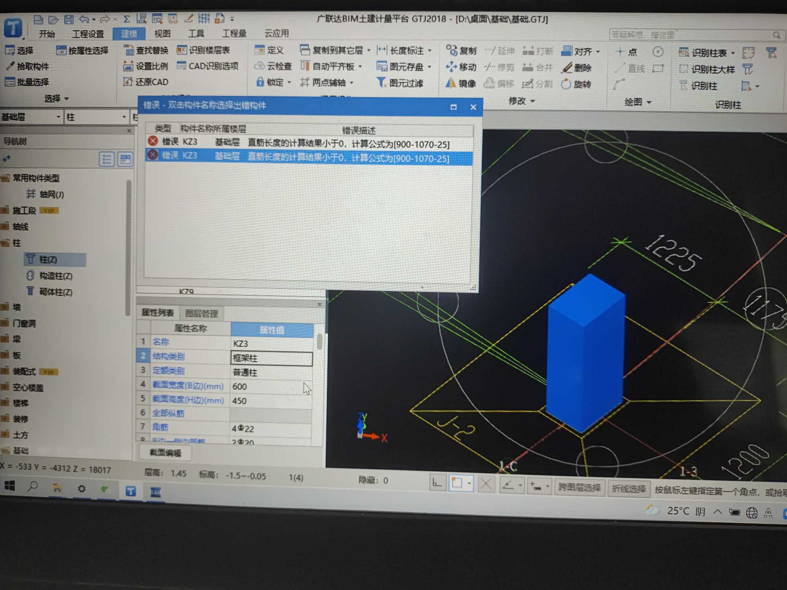
Task: Select the first KZ3 error row
Action: pyautogui.click(x=309, y=143)
